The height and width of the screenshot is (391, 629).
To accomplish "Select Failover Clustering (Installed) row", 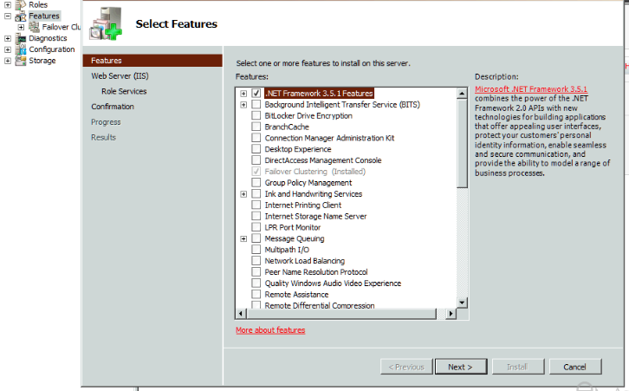I will [x=314, y=172].
